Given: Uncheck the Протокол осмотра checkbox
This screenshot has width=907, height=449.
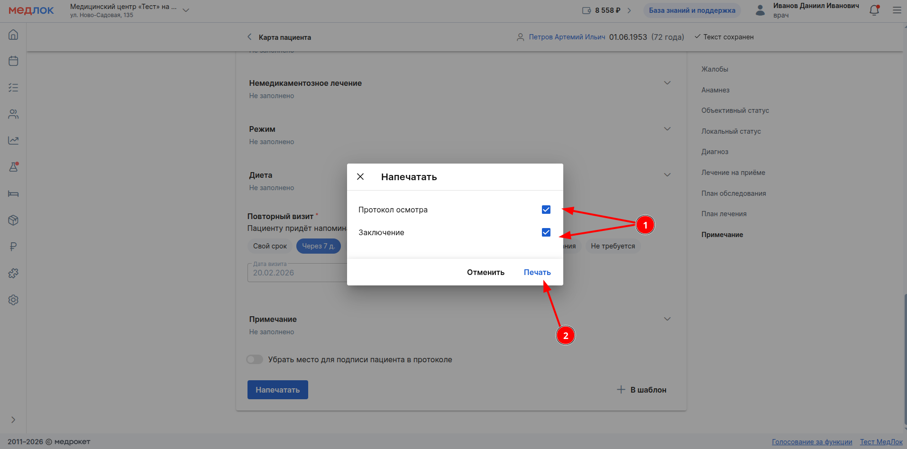Looking at the screenshot, I should tap(546, 210).
